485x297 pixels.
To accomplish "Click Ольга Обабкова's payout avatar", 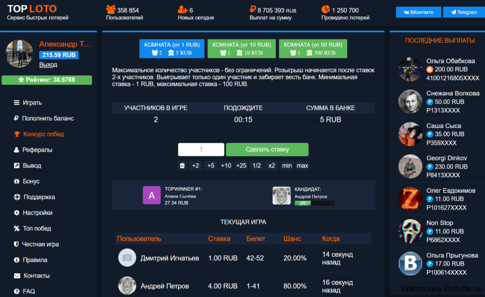I will click(410, 69).
